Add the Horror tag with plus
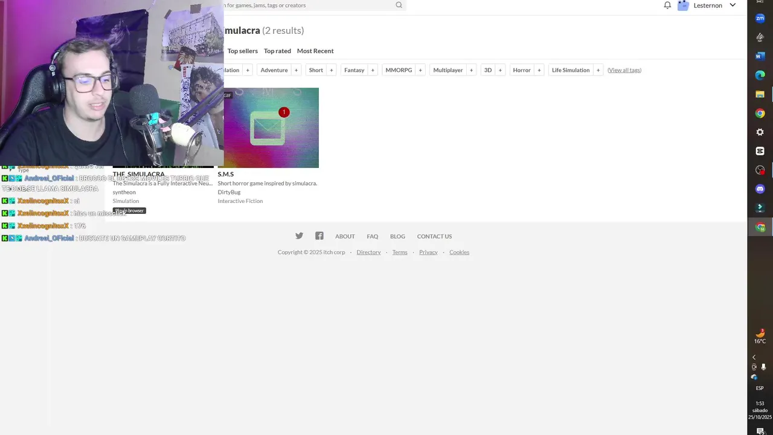 (x=539, y=70)
